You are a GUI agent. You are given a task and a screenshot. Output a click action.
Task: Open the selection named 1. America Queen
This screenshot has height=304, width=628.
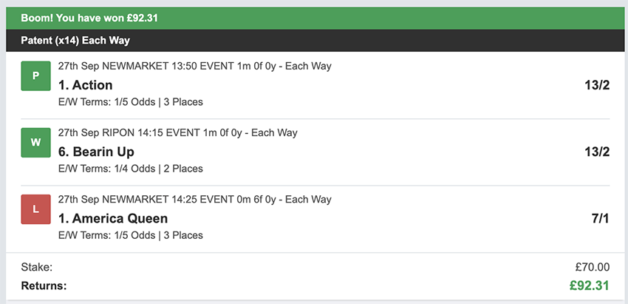(x=113, y=218)
